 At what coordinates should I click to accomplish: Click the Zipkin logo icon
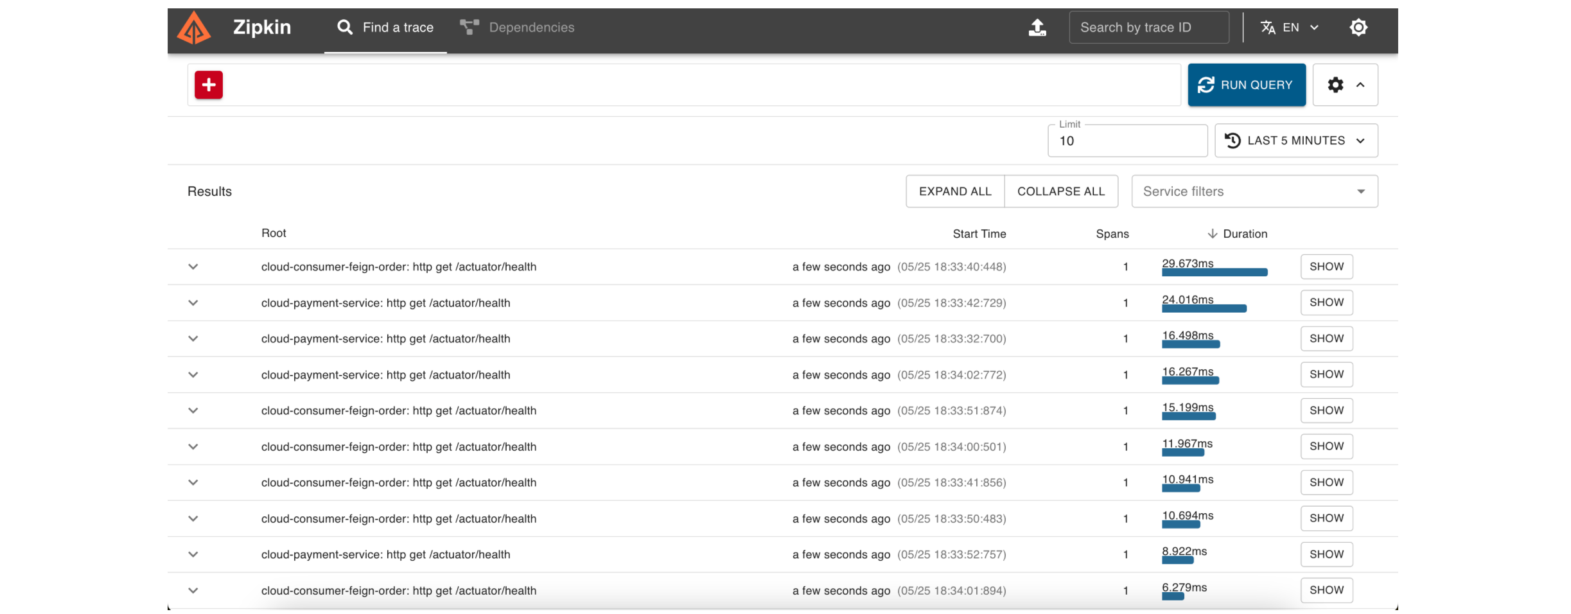194,28
